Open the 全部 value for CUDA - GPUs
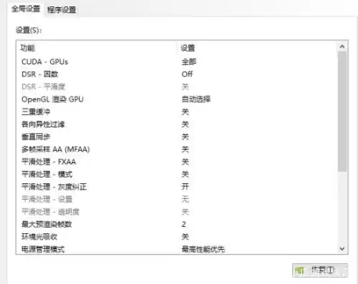 pyautogui.click(x=189, y=62)
